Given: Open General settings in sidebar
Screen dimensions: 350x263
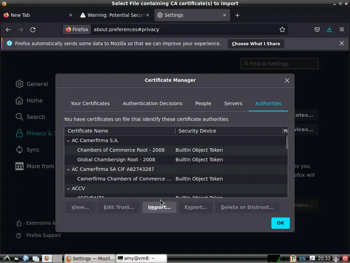Looking at the screenshot, I should [x=32, y=84].
